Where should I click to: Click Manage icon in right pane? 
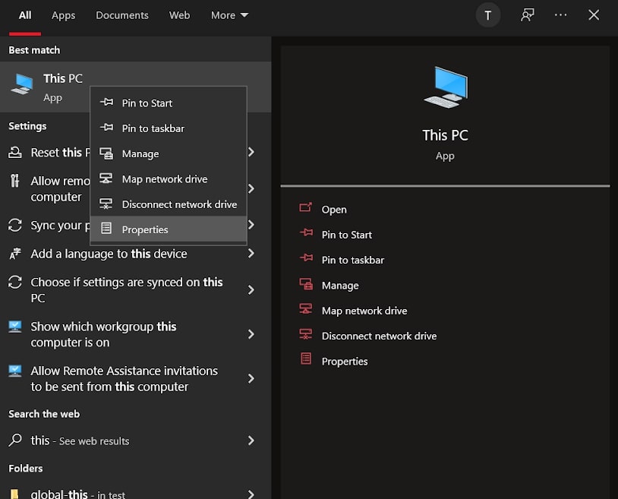pos(306,285)
